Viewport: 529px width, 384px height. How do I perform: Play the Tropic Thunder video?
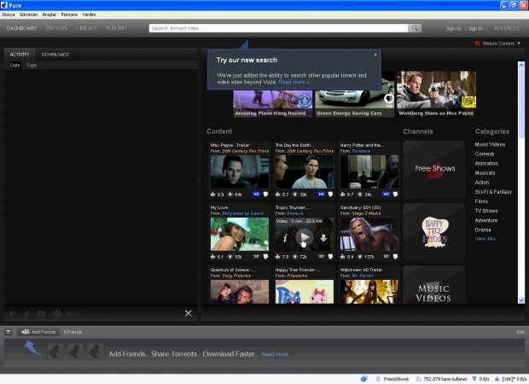pyautogui.click(x=305, y=236)
